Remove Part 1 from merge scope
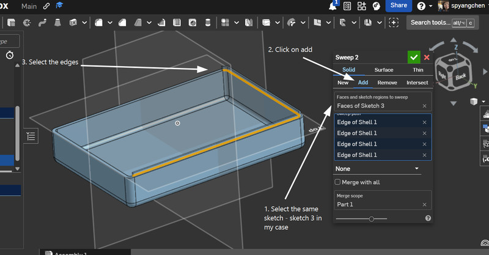Image resolution: width=489 pixels, height=255 pixels. (424, 205)
